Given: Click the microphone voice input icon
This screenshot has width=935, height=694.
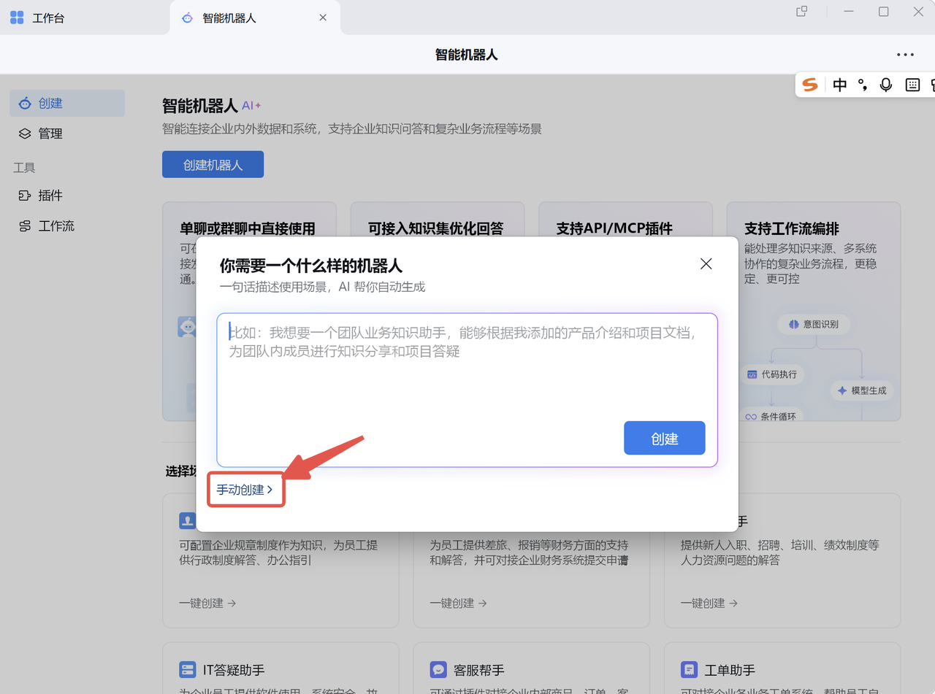Looking at the screenshot, I should coord(886,85).
